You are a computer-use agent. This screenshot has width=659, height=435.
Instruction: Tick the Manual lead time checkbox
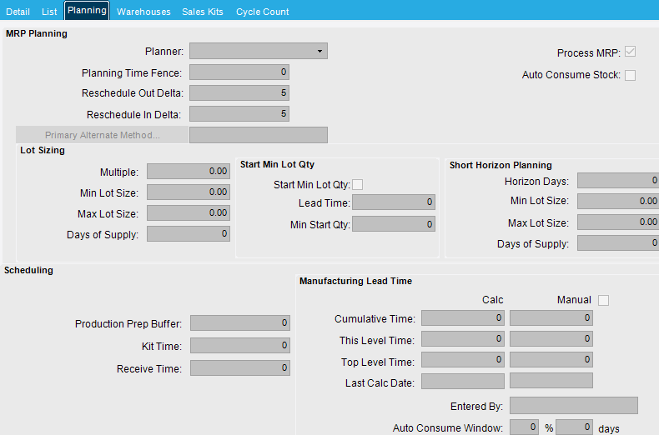point(603,300)
